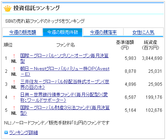The width and height of the screenshot is (166, 140).
Task: Open fund 朝日－Nvestグローバルバリュー株OP
Action: pyautogui.click(x=65, y=71)
